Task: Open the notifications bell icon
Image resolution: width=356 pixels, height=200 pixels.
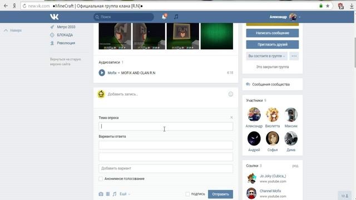Action: (164, 17)
